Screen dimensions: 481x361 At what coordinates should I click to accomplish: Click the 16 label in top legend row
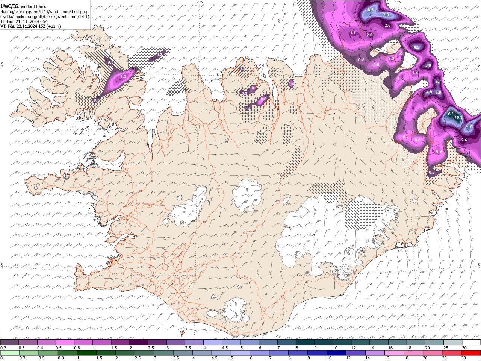390,348
